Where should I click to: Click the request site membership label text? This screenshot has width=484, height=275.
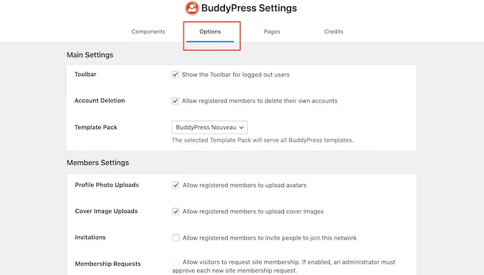click(283, 266)
